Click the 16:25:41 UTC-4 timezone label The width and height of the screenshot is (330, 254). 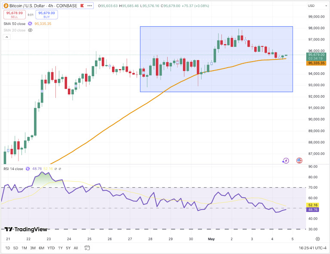(x=312, y=248)
